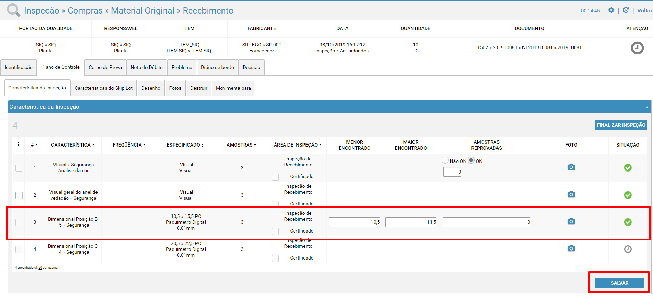Screen dimensions: 653x298
Task: Sort by ESPECIFICADO column
Action: coord(185,145)
